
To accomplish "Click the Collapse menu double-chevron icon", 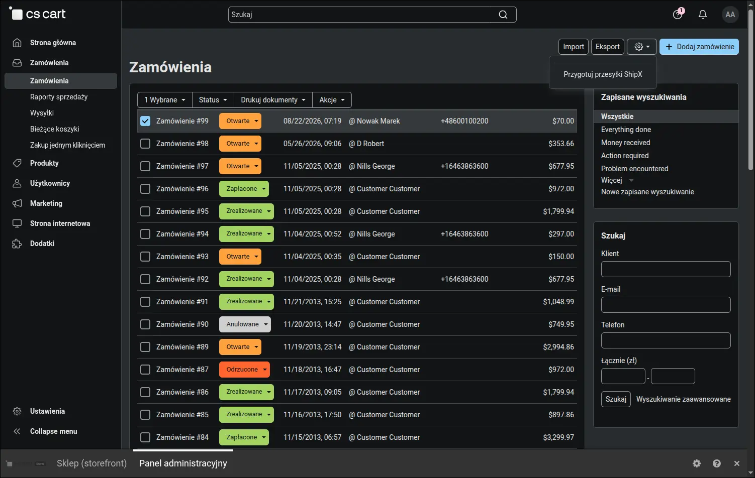I will [17, 431].
